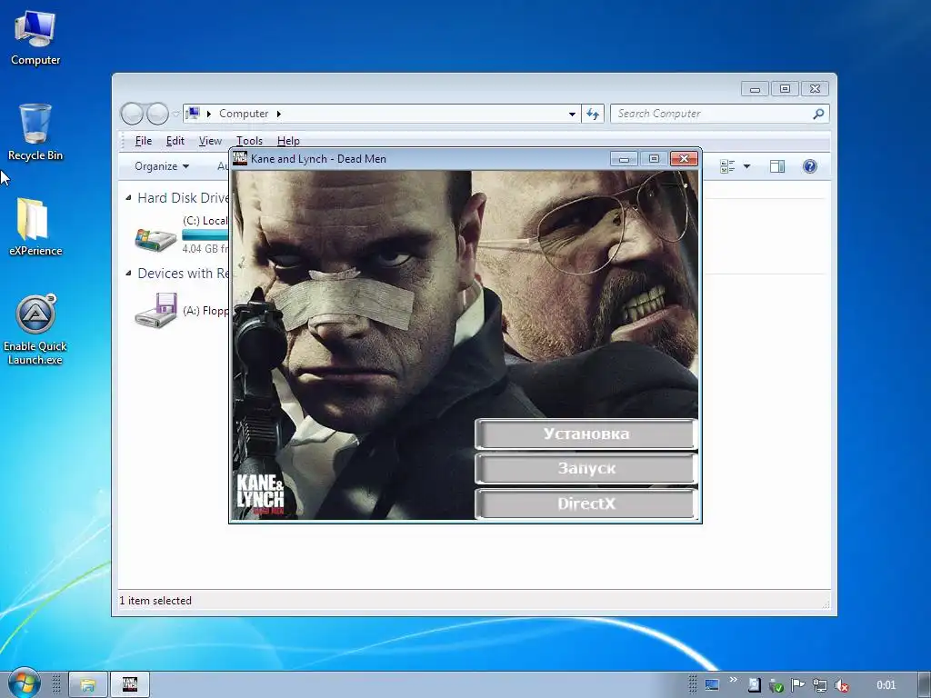
Task: Open the view options dropdown arrow
Action: pyautogui.click(x=747, y=166)
